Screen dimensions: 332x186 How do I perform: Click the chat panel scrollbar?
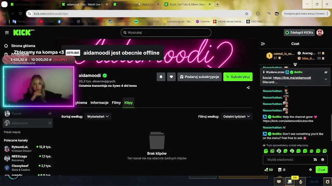coord(331,128)
